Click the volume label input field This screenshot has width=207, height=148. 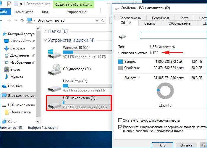pyautogui.click(x=173, y=35)
